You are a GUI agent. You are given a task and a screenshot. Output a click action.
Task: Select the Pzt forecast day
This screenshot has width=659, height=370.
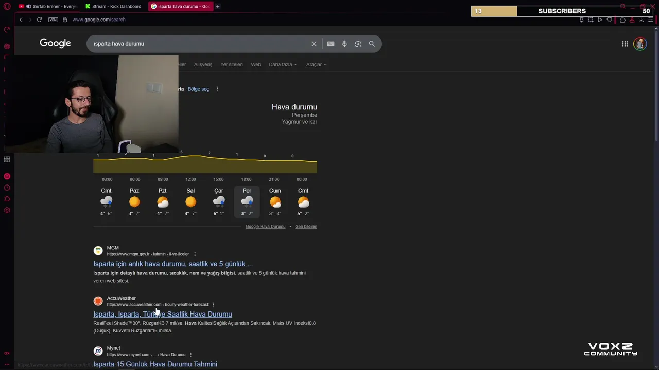[x=163, y=201]
